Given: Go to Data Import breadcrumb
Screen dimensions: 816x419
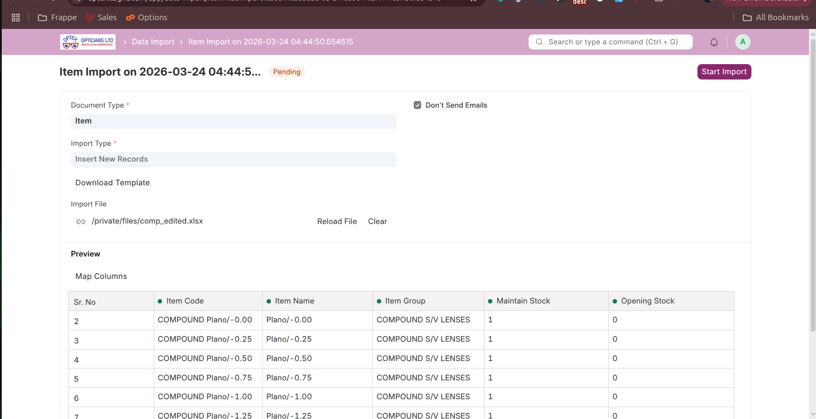Looking at the screenshot, I should (x=153, y=42).
